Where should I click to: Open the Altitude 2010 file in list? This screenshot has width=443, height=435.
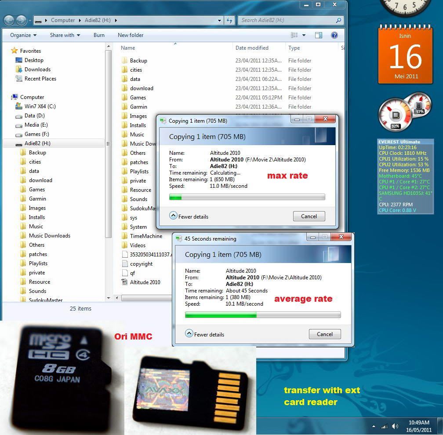145,282
